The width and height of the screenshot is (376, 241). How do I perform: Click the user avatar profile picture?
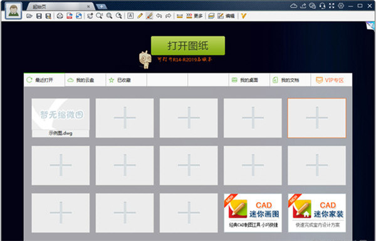(x=13, y=11)
